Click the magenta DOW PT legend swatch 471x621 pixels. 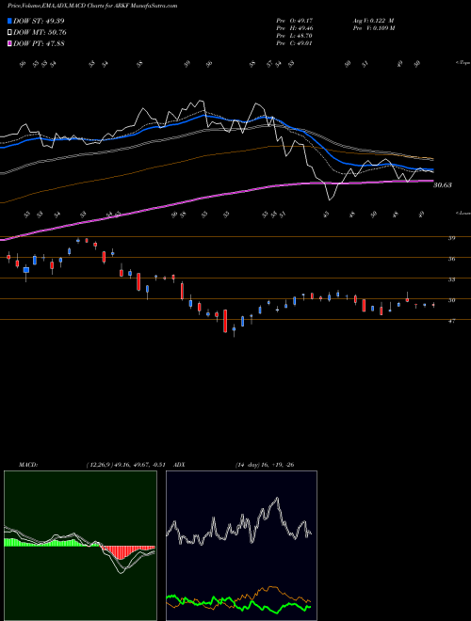(10, 43)
